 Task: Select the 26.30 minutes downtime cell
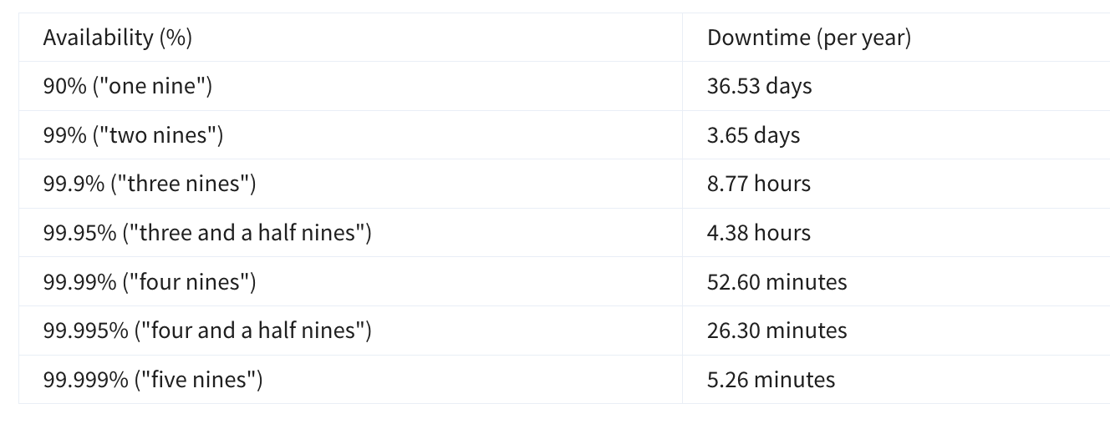[x=776, y=331]
